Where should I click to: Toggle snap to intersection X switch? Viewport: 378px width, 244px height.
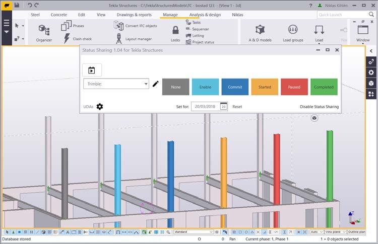(258, 232)
